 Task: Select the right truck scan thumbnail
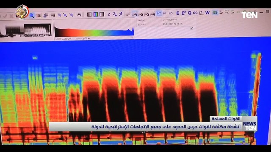[x=38, y=30]
